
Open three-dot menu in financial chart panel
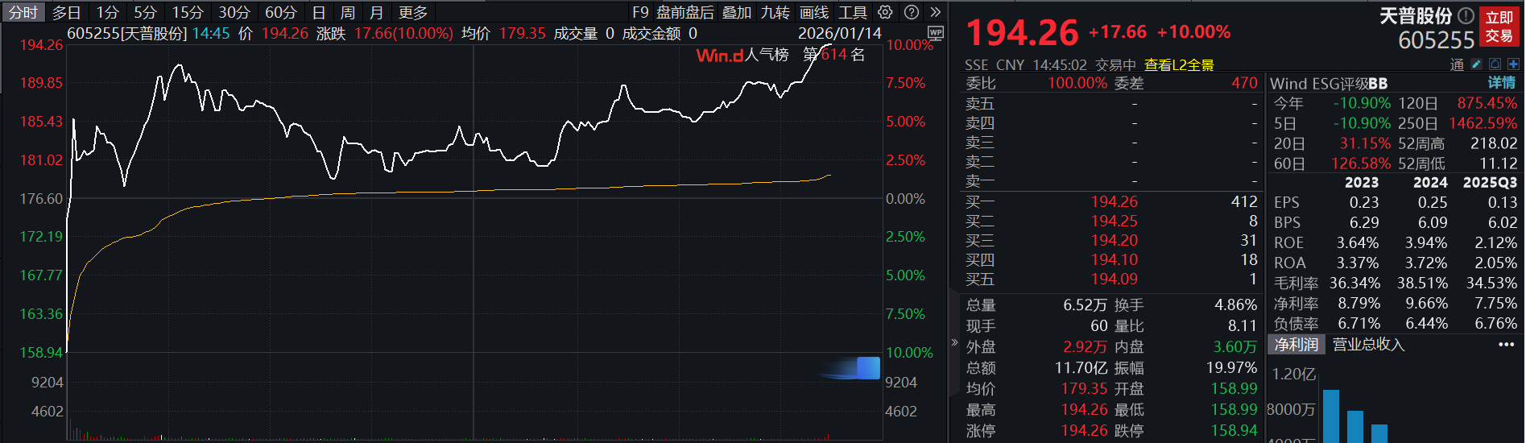click(x=1506, y=345)
